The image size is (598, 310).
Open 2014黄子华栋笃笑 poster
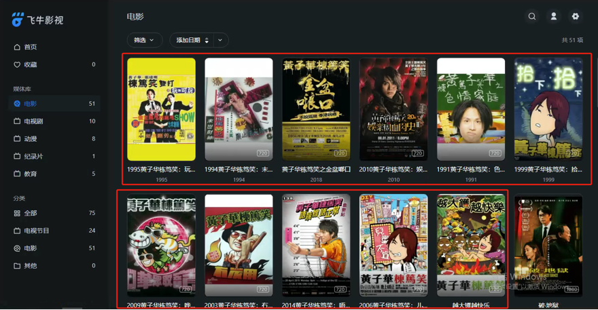pyautogui.click(x=316, y=246)
